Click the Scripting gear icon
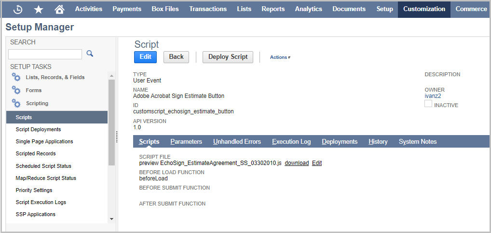Image resolution: width=491 pixels, height=233 pixels. (x=16, y=103)
